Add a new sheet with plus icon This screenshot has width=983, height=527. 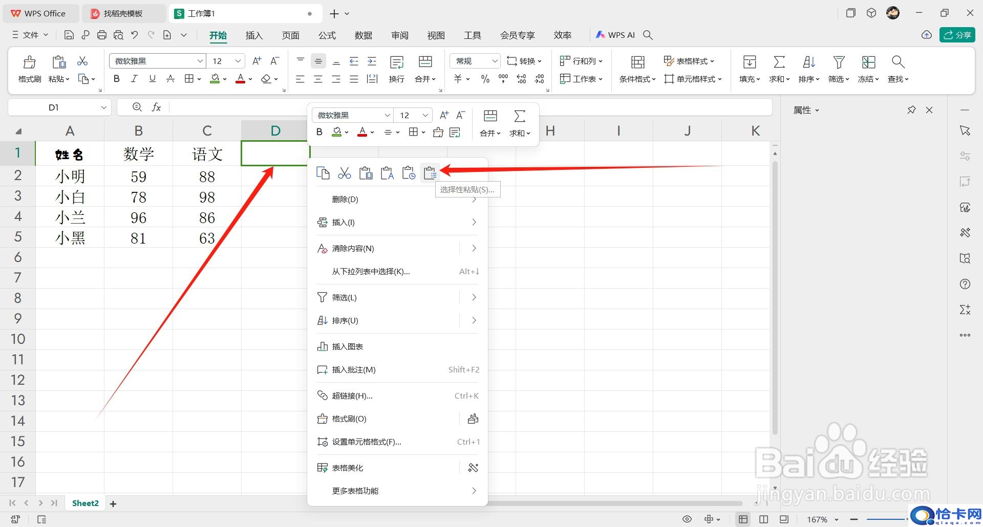[x=113, y=504]
